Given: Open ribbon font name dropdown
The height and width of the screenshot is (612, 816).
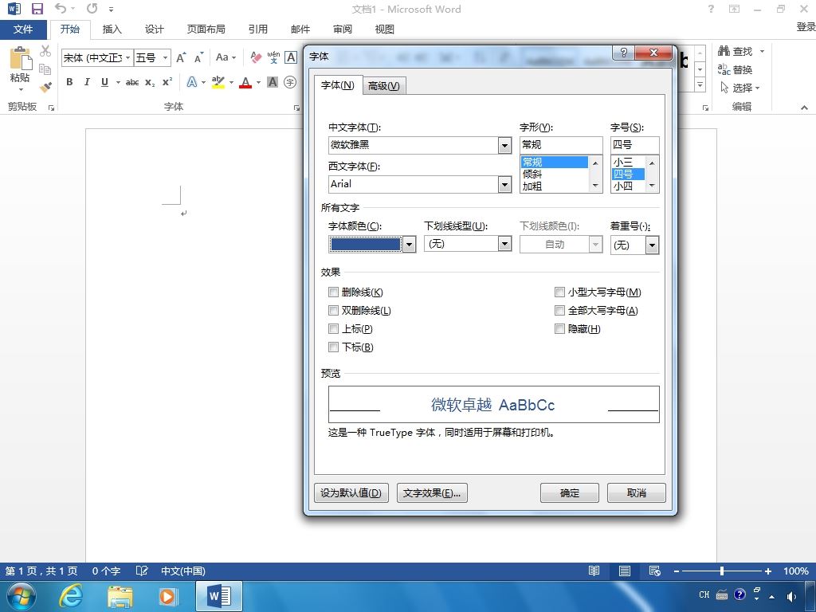Looking at the screenshot, I should click(x=127, y=57).
